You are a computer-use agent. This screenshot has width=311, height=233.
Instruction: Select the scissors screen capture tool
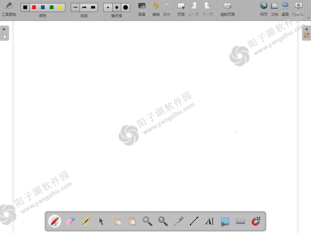pos(225,221)
